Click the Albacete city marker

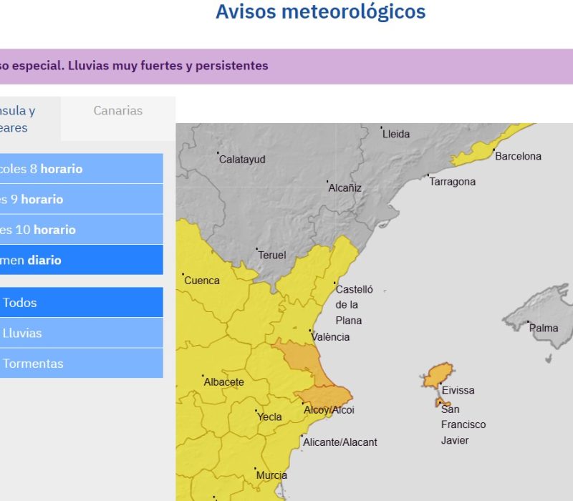[203, 376]
